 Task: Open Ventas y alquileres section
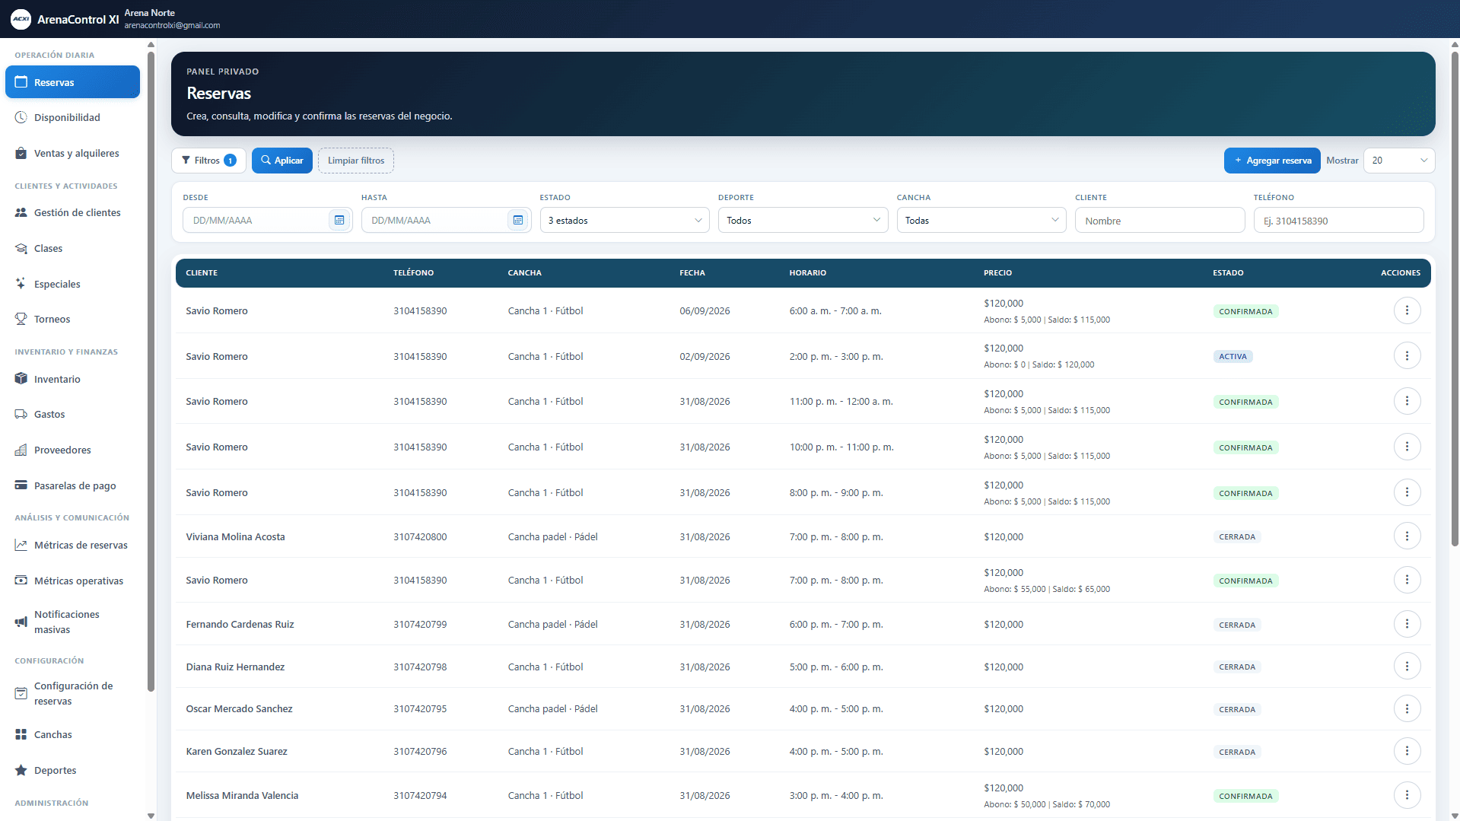tap(72, 154)
